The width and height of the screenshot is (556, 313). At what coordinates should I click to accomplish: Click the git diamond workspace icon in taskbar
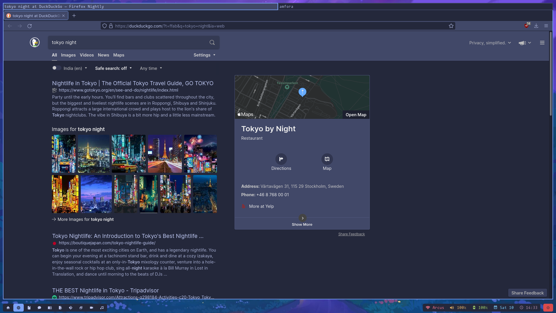tap(71, 308)
